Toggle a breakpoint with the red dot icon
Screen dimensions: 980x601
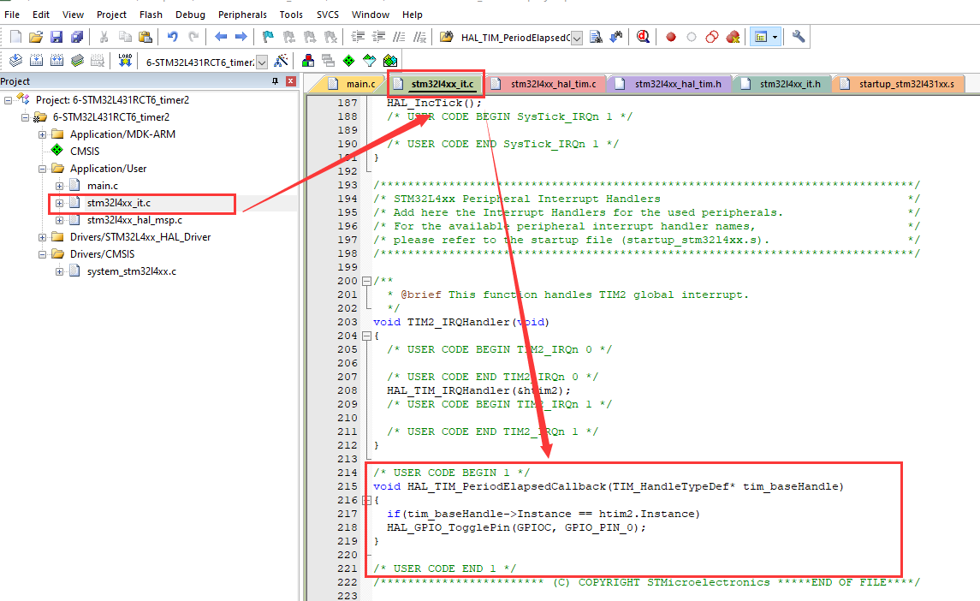[670, 36]
